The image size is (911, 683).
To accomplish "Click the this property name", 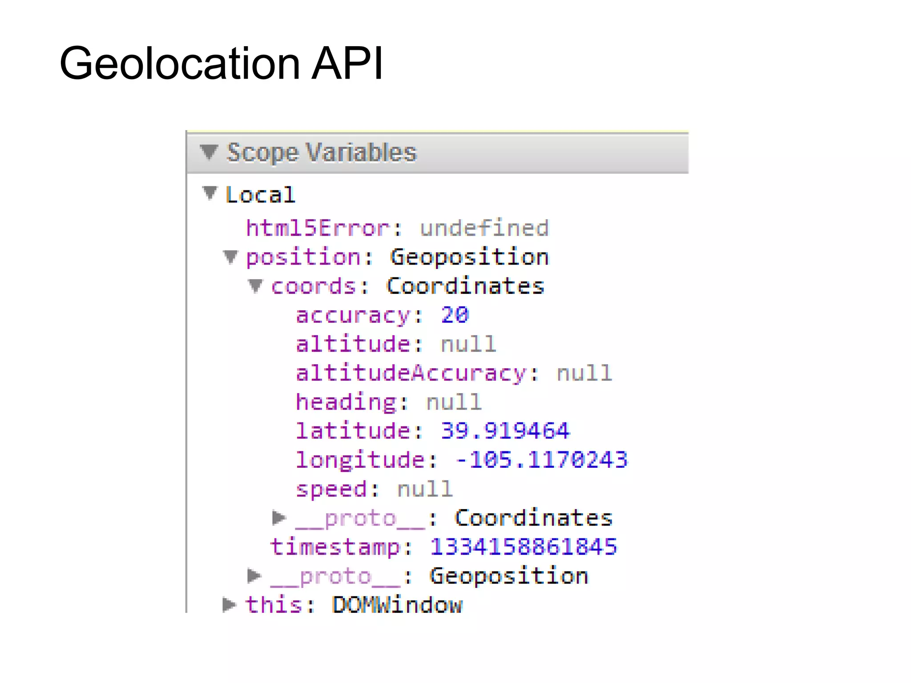I will (x=274, y=605).
